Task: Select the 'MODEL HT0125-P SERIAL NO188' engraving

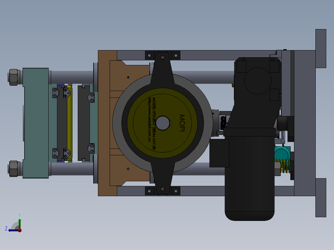Action: (x=154, y=124)
